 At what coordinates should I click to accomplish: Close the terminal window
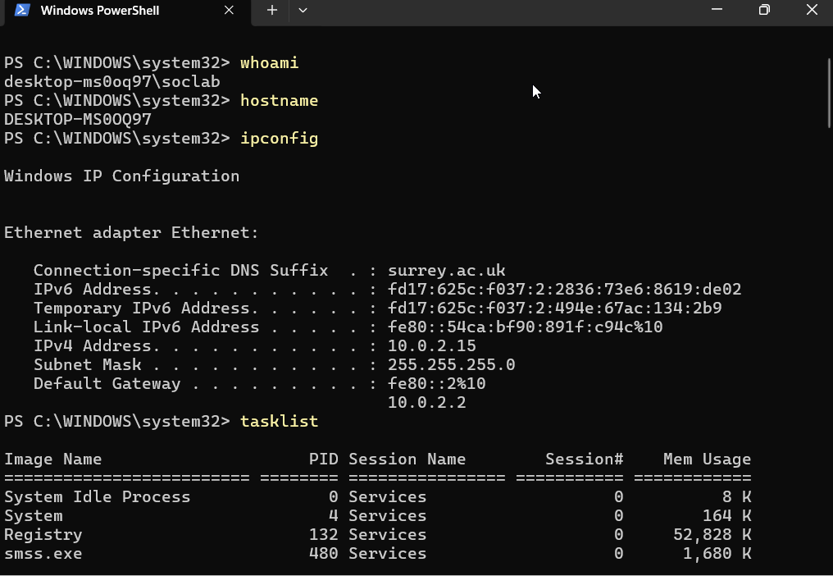pos(812,10)
